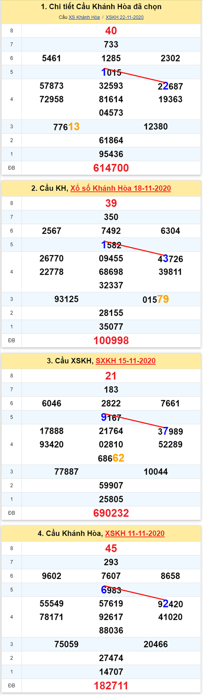This screenshot has width=203, height=695.
Task: Click the special prize number 100998
Action: pos(111,340)
